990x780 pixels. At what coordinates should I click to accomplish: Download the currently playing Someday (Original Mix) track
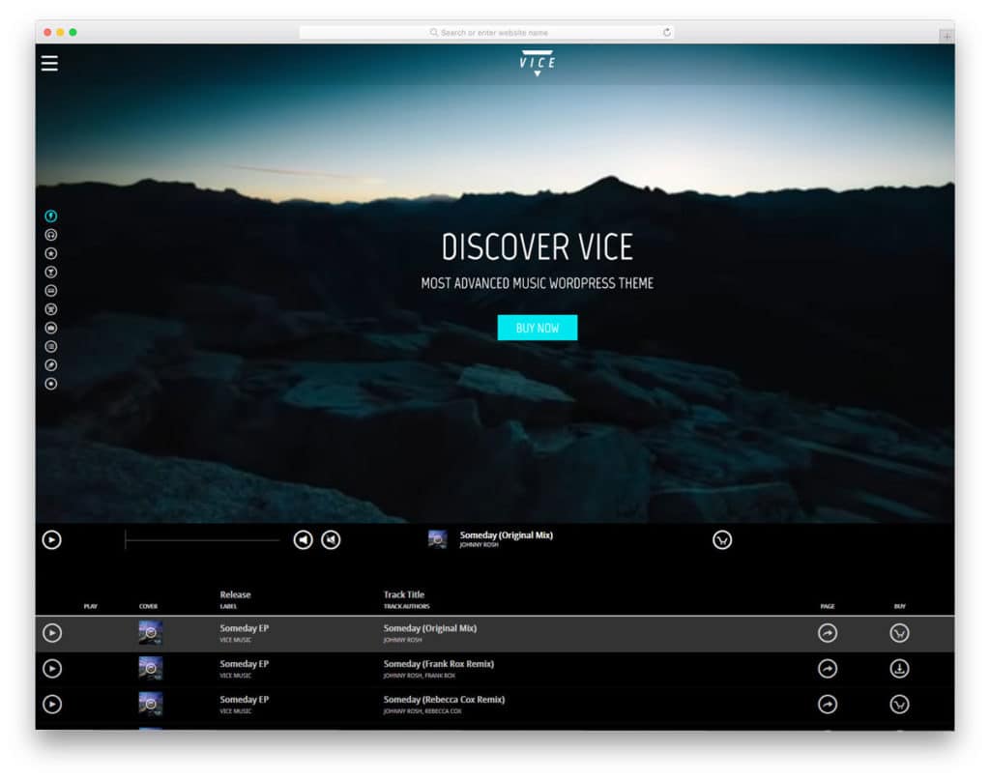point(721,539)
